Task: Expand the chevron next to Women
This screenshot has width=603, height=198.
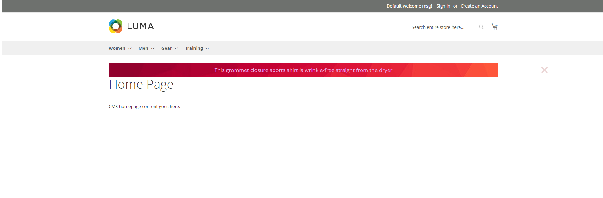Action: (x=130, y=49)
